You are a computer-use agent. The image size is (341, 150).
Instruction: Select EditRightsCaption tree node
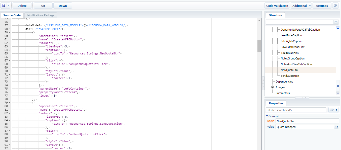[x=291, y=41]
